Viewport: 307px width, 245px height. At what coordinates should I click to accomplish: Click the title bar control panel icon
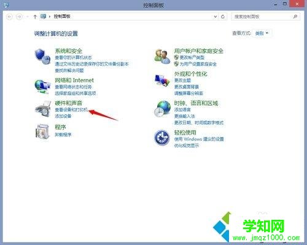pos(6,5)
